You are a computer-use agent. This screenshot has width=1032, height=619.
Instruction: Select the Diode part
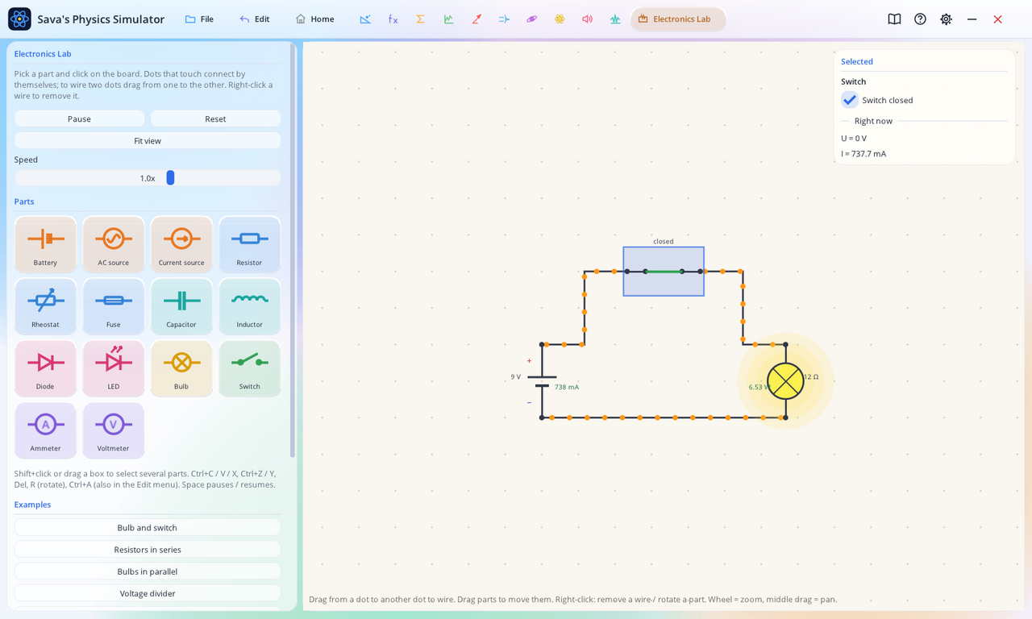tap(45, 368)
